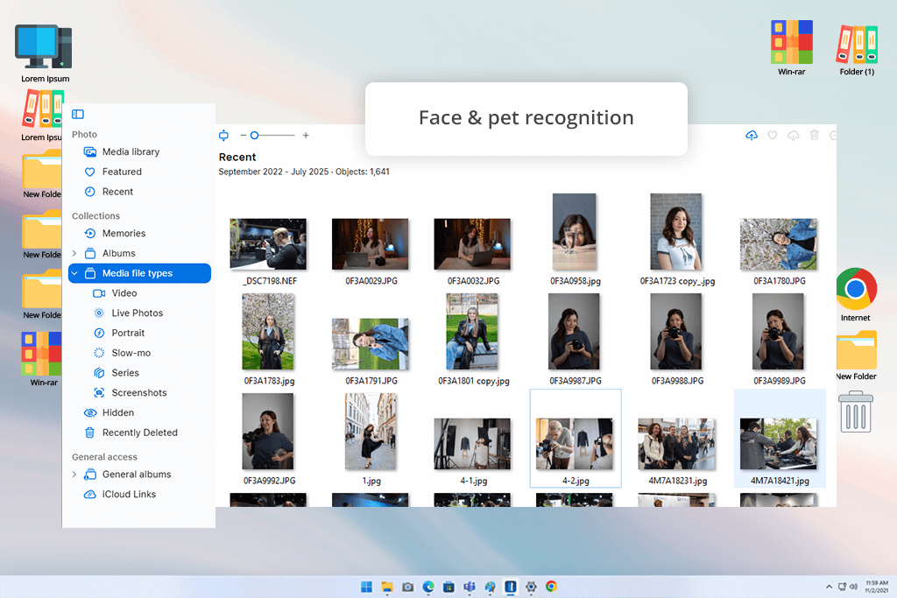Increase thumbnail size with the plus button
The height and width of the screenshot is (598, 897).
[306, 136]
